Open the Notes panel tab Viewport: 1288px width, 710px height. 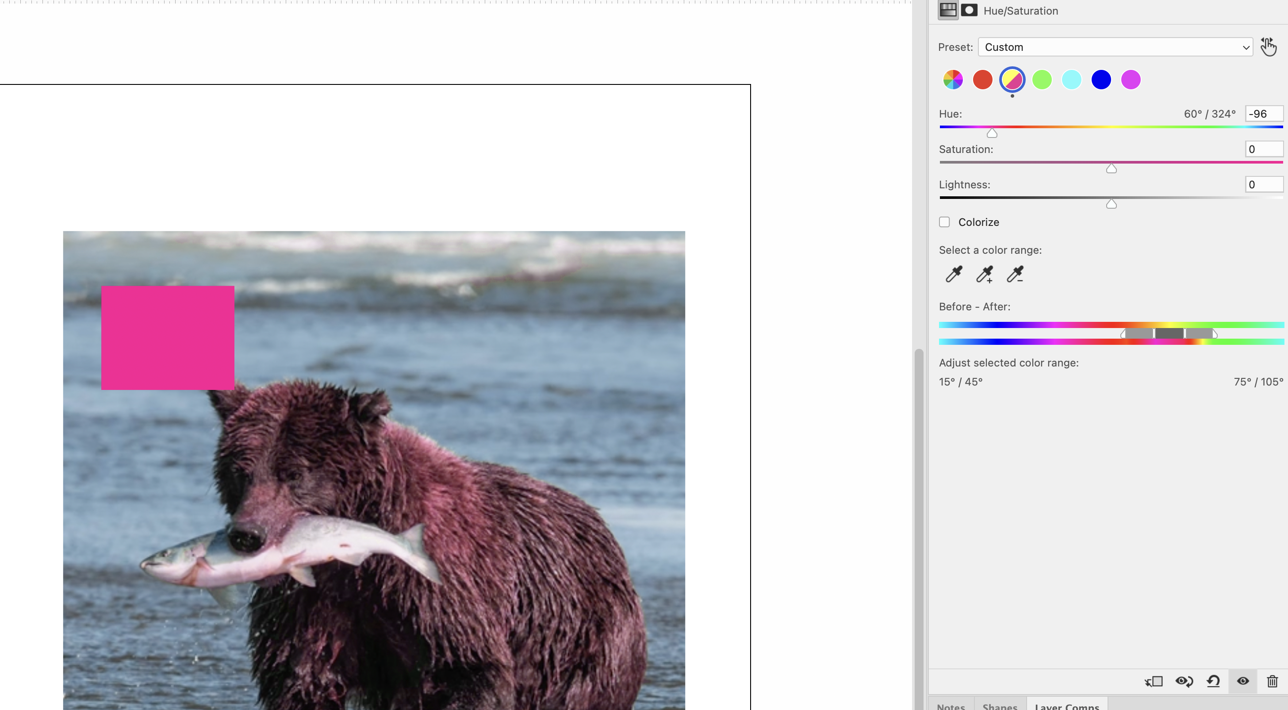click(x=951, y=706)
